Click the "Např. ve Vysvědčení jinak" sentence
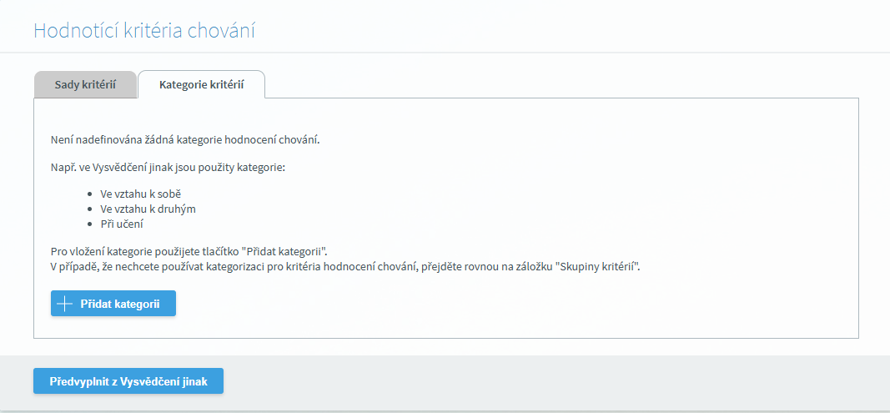890x413 pixels. pos(168,168)
